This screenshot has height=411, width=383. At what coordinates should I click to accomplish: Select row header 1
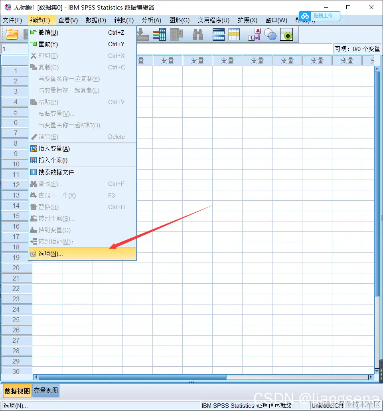[16, 71]
